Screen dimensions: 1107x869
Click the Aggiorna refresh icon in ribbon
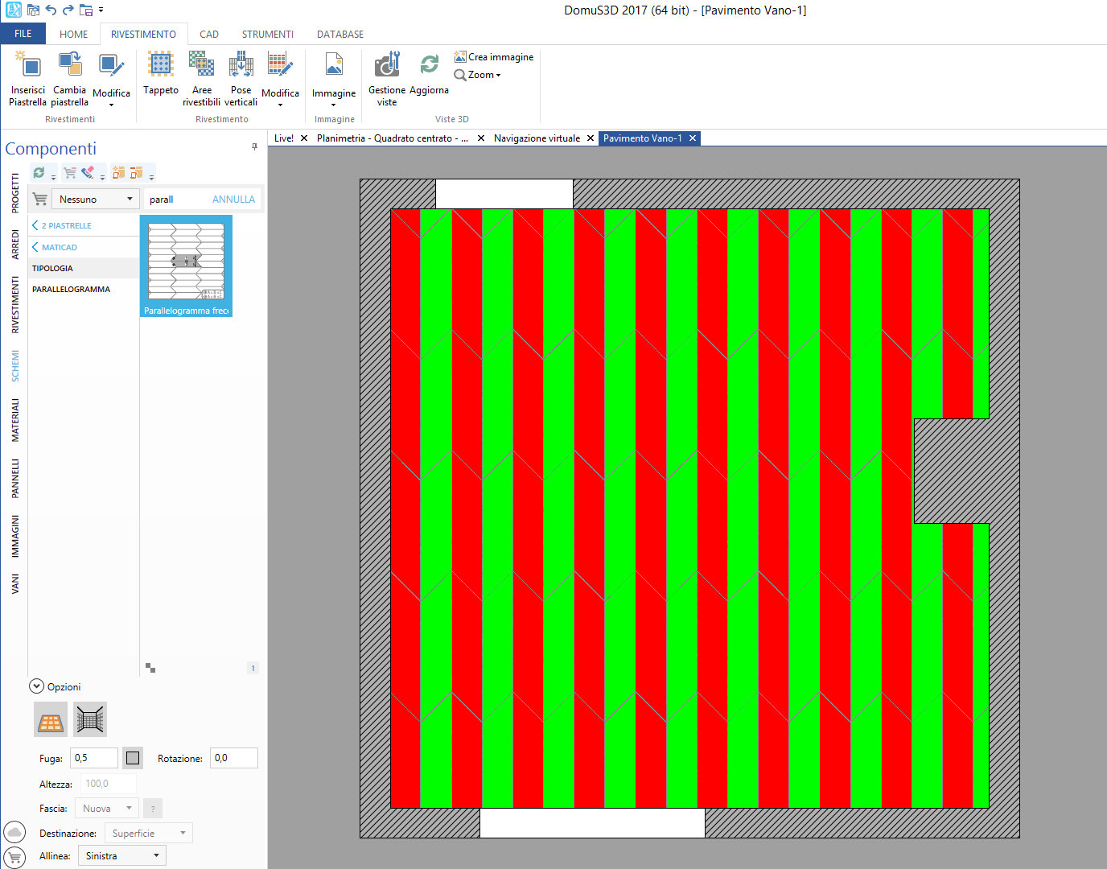[430, 64]
